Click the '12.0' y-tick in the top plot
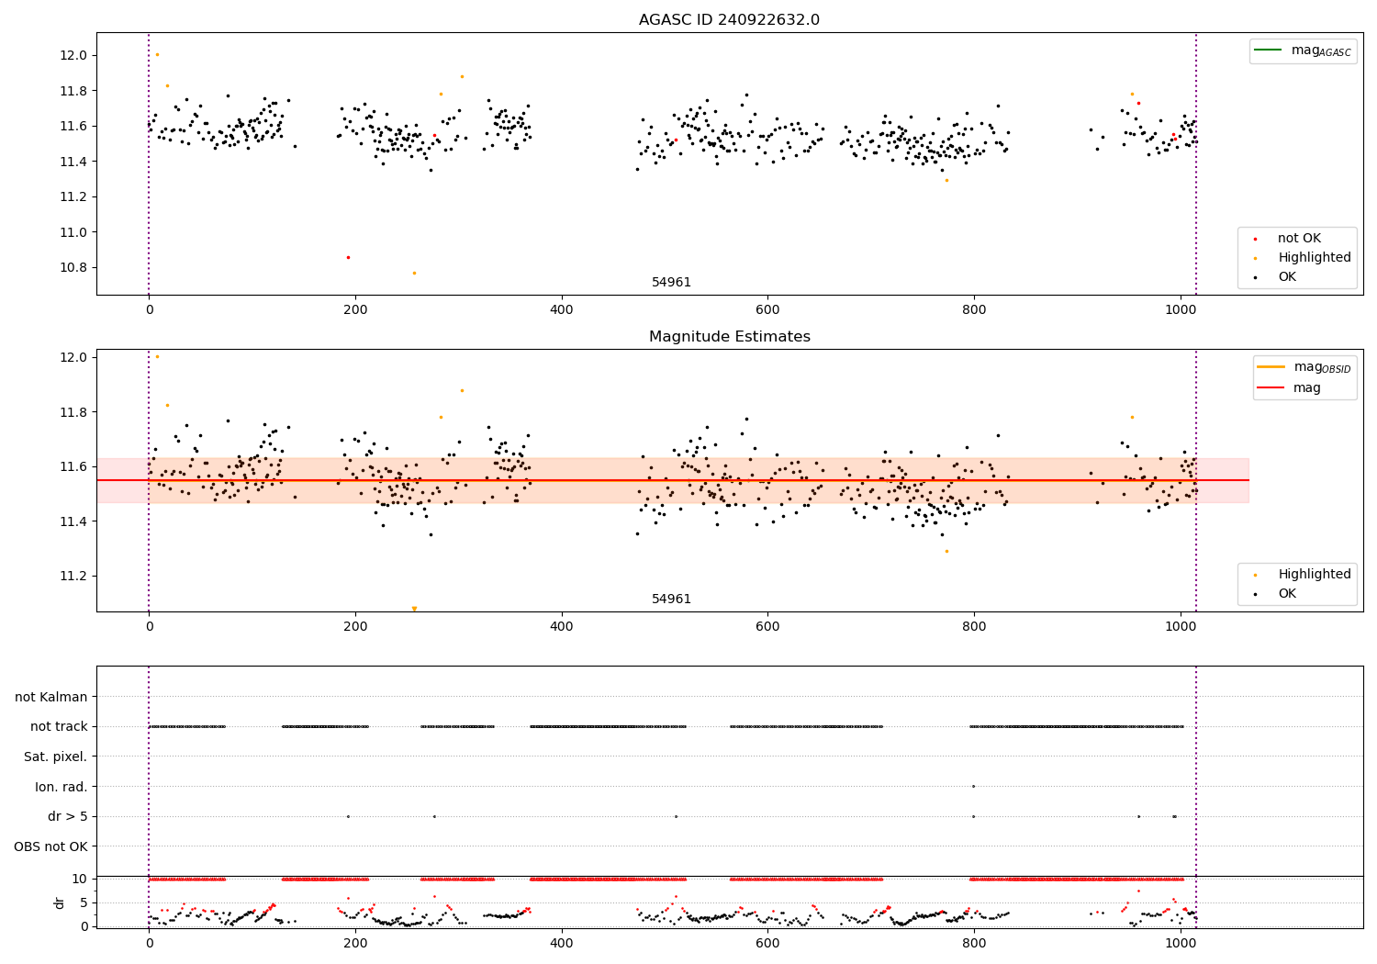The width and height of the screenshot is (1377, 964). 73,55
